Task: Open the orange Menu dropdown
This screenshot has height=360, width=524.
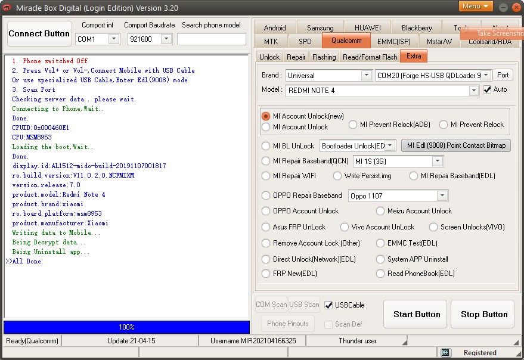Action: coord(476,6)
